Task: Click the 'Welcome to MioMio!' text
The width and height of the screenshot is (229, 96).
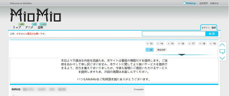Action: tap(21, 3)
